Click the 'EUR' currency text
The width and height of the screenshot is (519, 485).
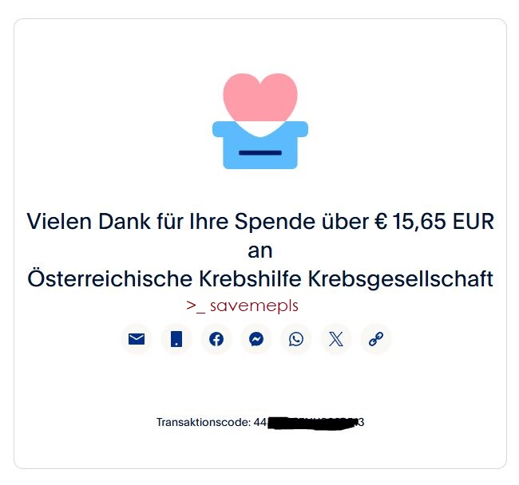473,221
